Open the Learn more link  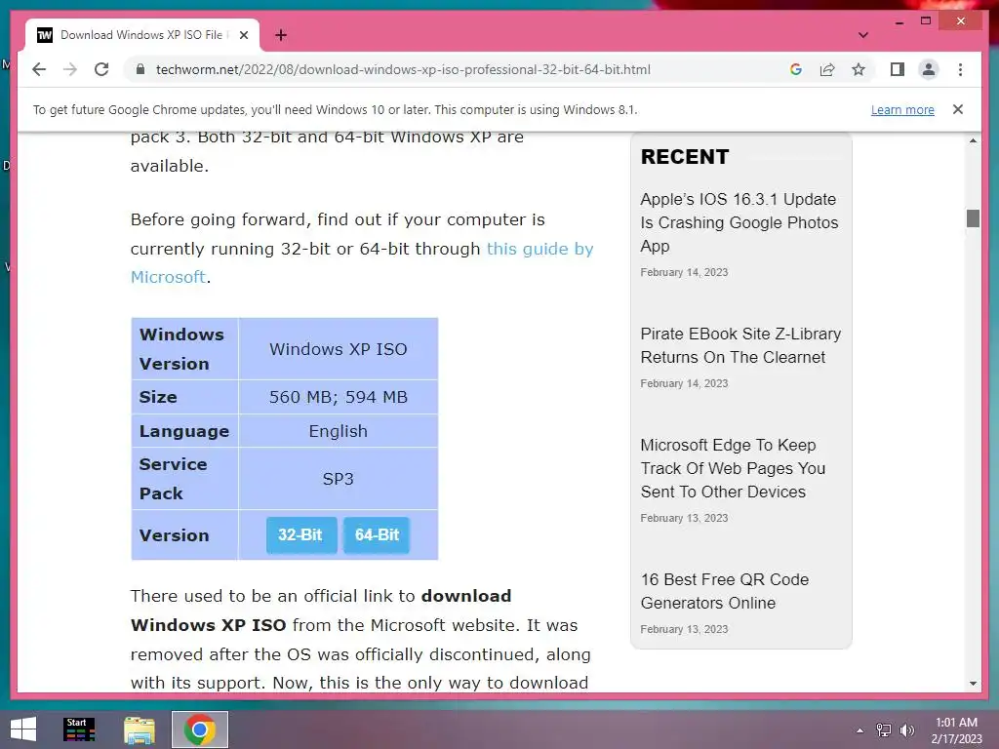point(902,109)
